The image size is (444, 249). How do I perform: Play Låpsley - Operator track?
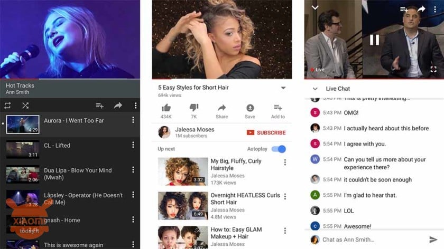pos(70,199)
